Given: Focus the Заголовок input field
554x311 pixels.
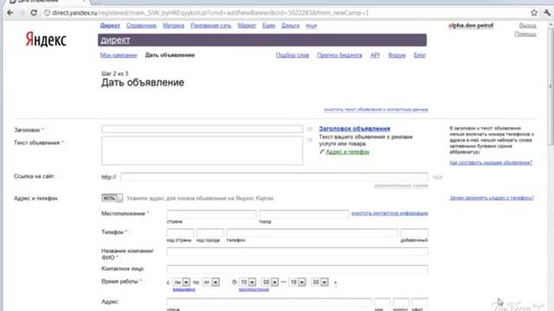Looking at the screenshot, I should [x=202, y=129].
